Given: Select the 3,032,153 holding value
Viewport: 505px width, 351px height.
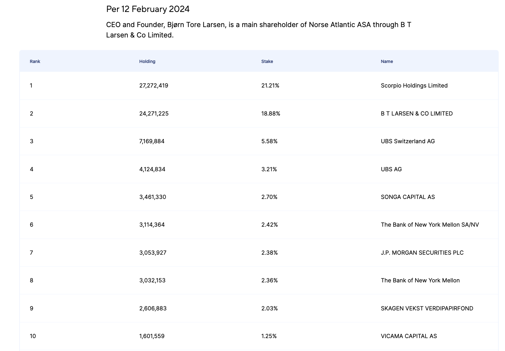Looking at the screenshot, I should pyautogui.click(x=152, y=280).
